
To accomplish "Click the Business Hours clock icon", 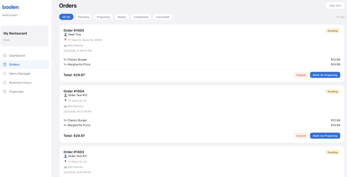I will pyautogui.click(x=5, y=83).
